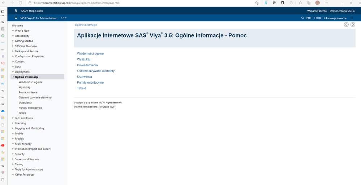Switch to the YouTube tab in the vertical tab strip

3,145
